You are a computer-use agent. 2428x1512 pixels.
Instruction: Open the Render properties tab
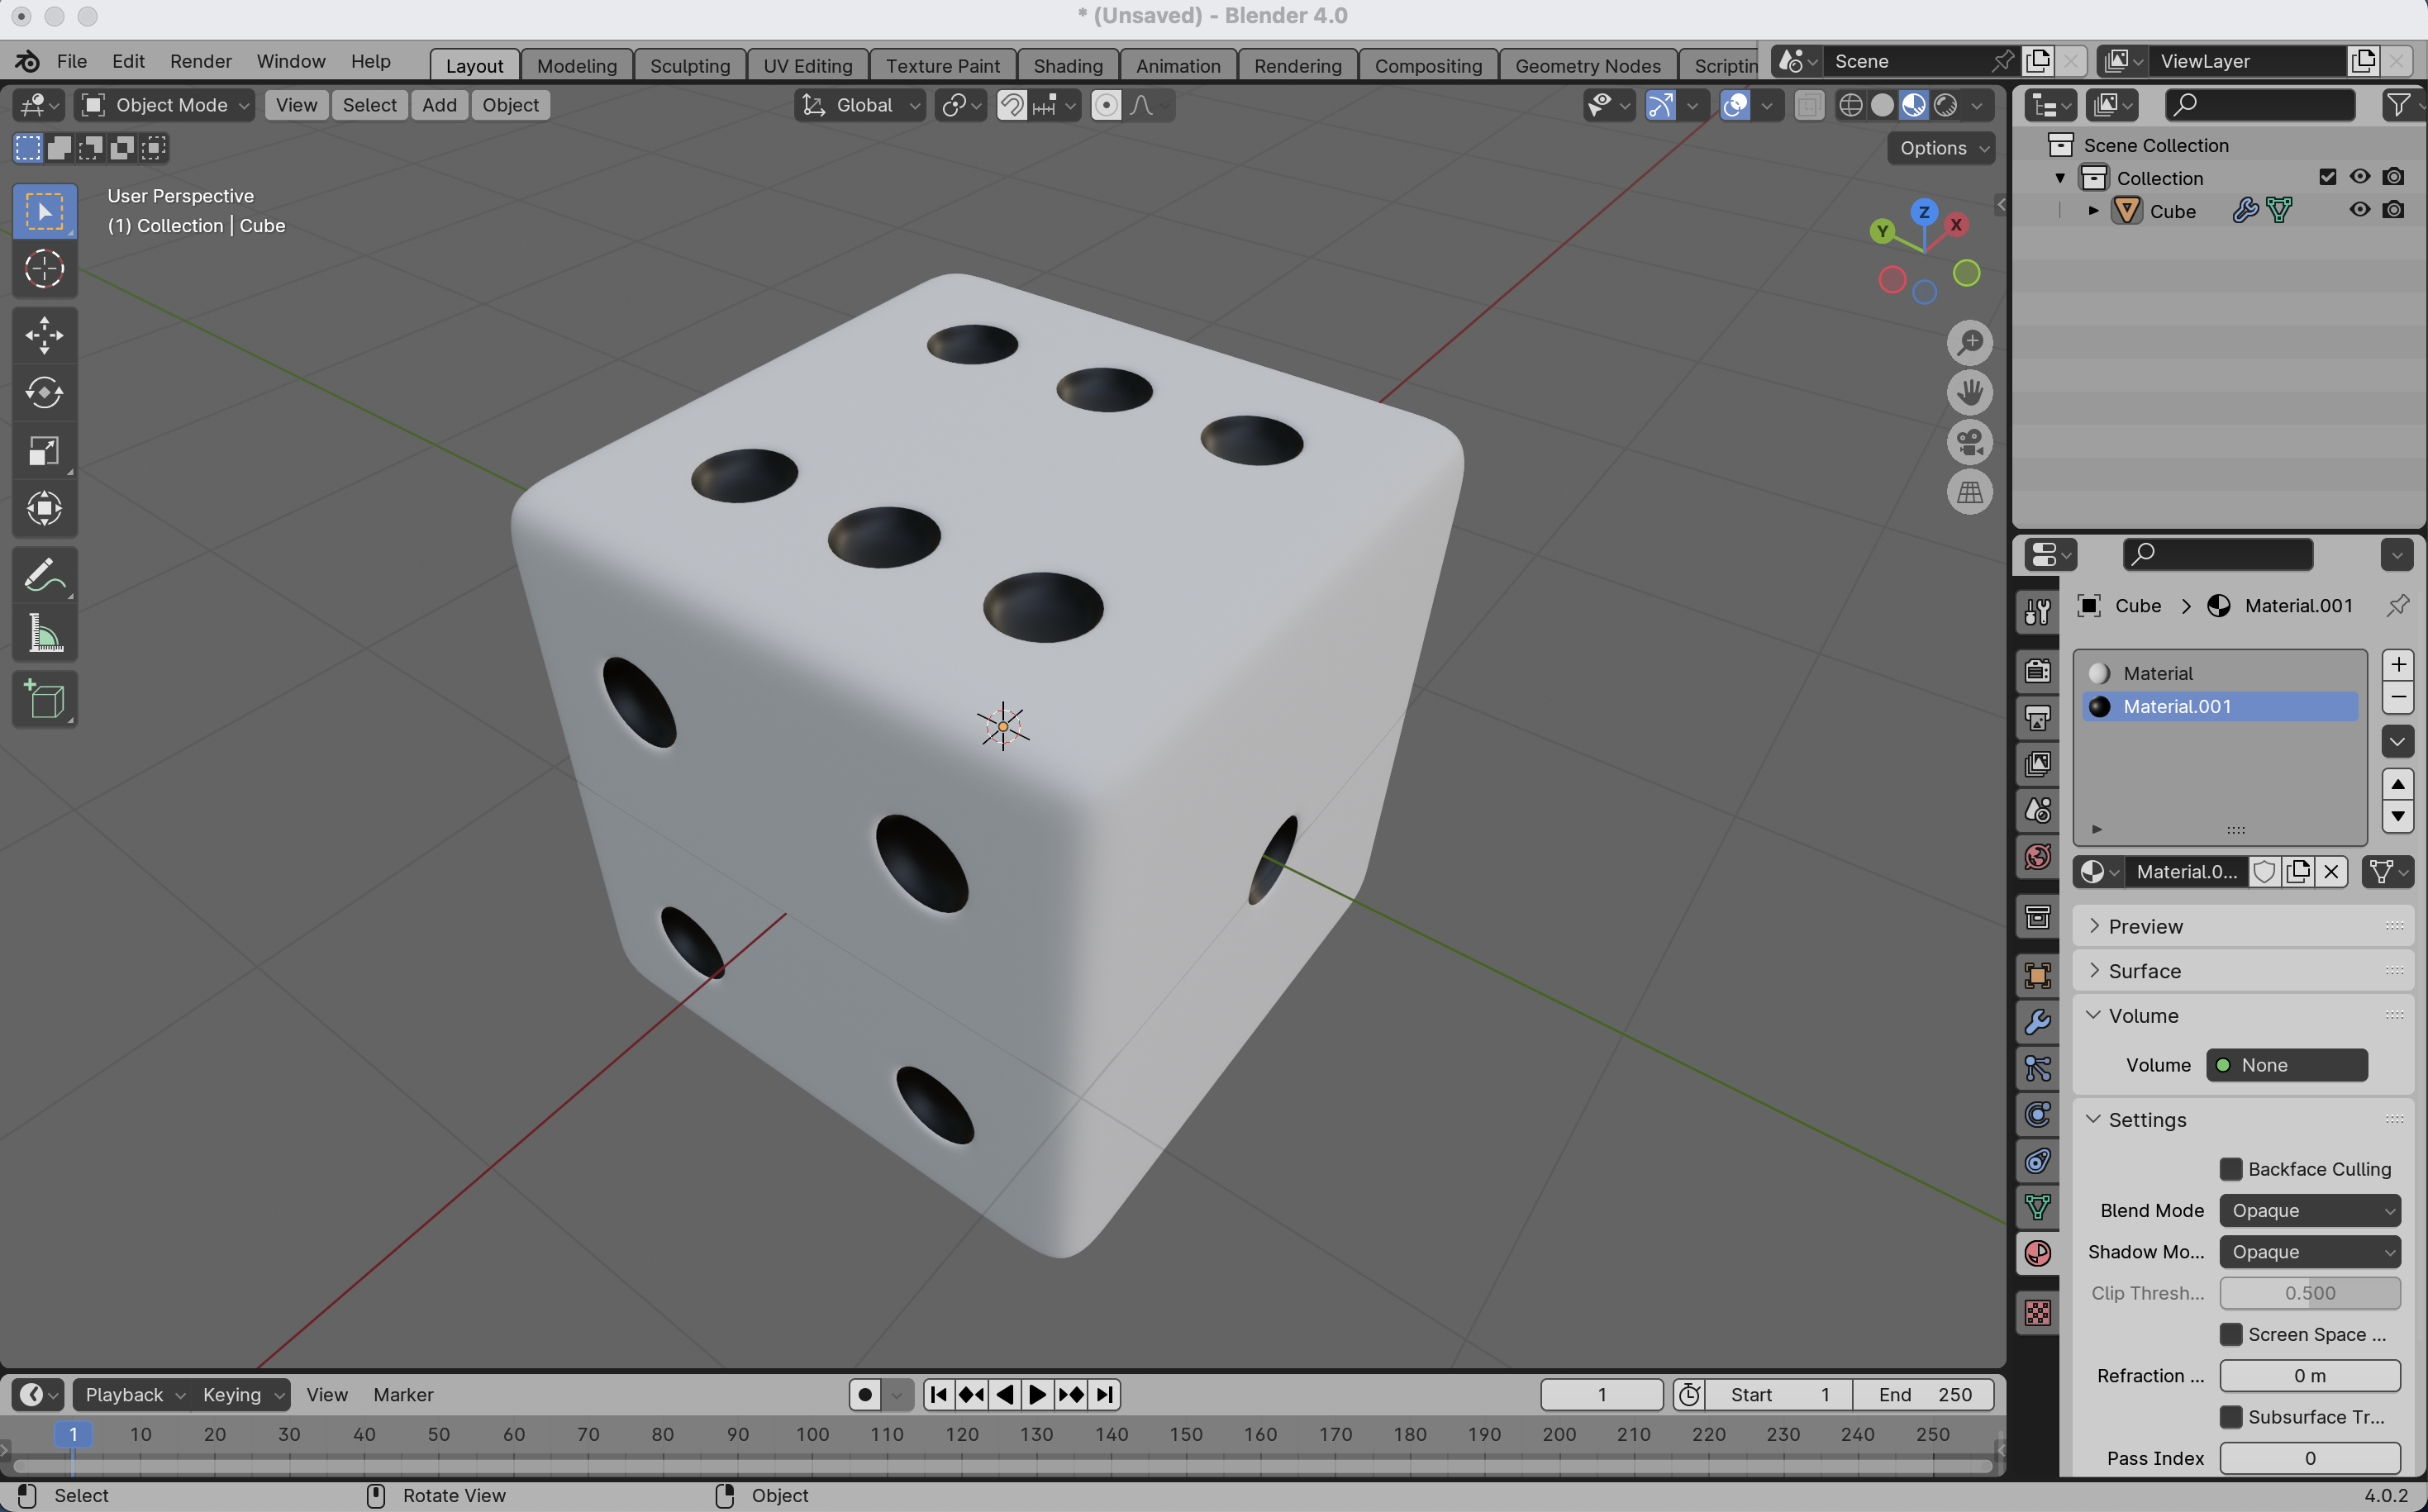tap(2037, 671)
